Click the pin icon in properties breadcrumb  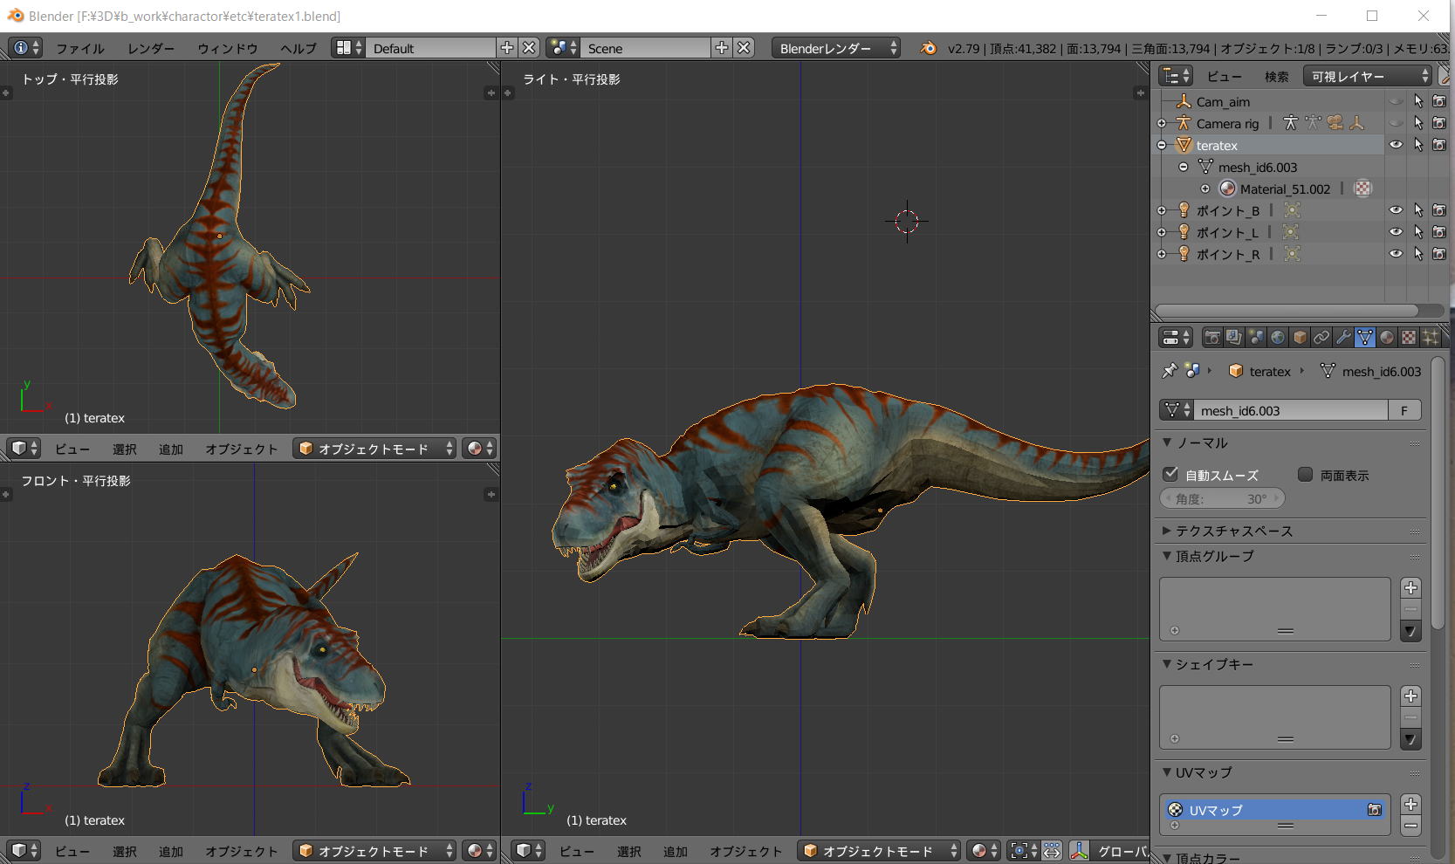[x=1170, y=371]
